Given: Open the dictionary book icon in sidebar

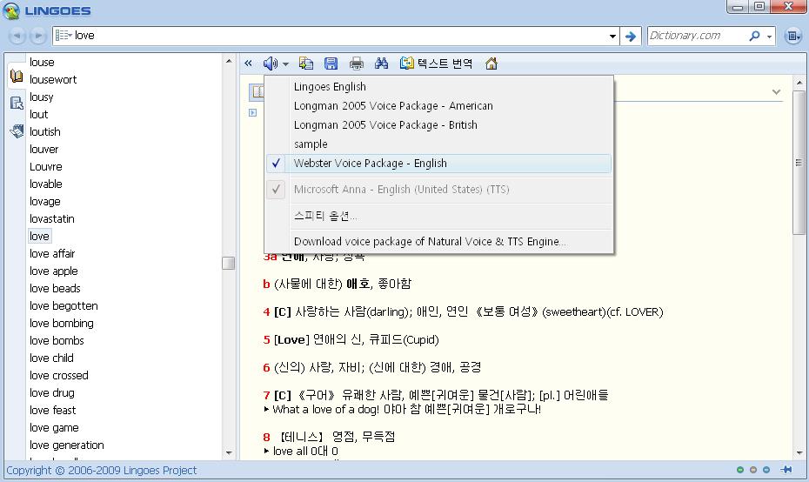Looking at the screenshot, I should (17, 77).
